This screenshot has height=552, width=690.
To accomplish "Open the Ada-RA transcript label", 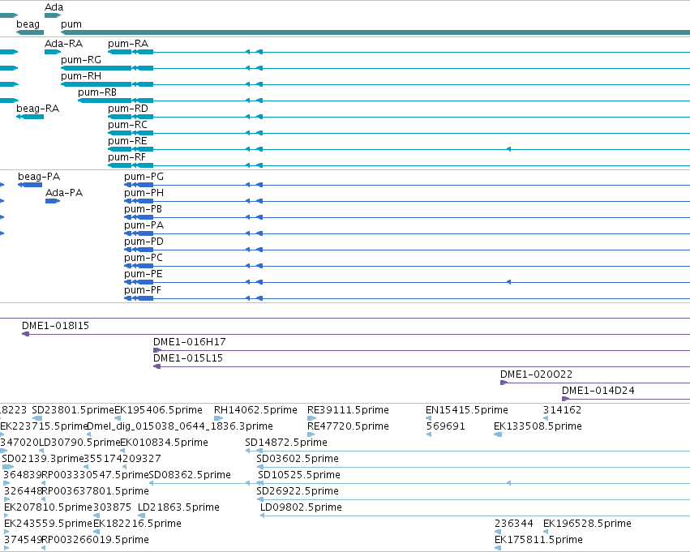I will pos(63,44).
